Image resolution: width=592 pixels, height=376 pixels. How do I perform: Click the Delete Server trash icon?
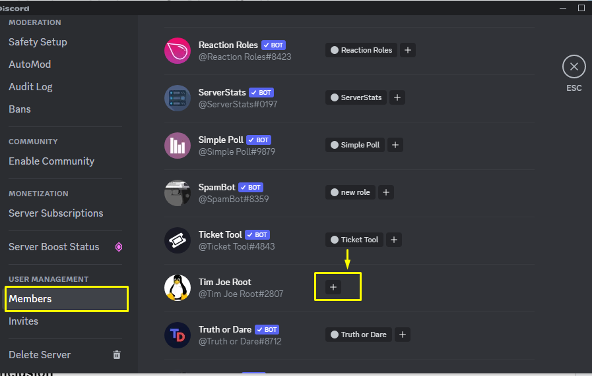pos(117,354)
